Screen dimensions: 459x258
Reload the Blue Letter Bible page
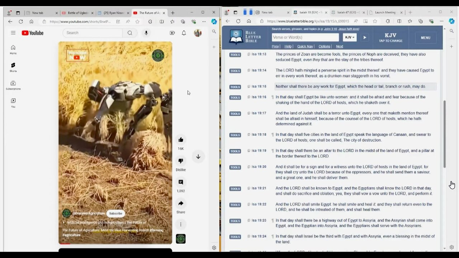238,21
